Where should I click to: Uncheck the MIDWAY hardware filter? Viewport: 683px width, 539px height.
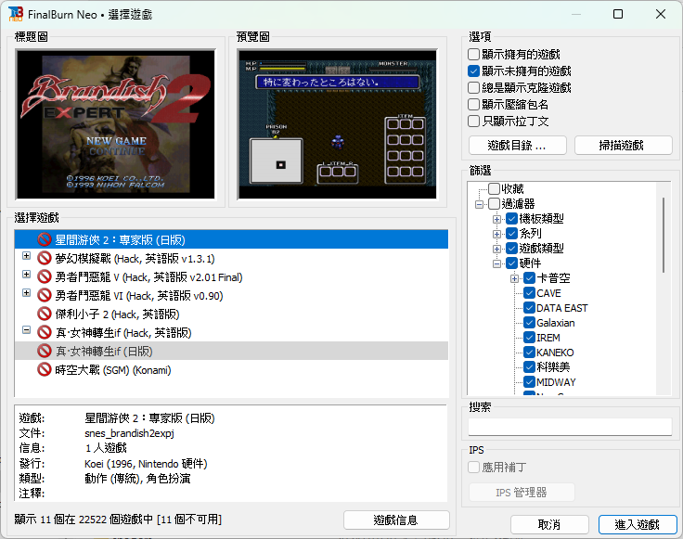(529, 382)
